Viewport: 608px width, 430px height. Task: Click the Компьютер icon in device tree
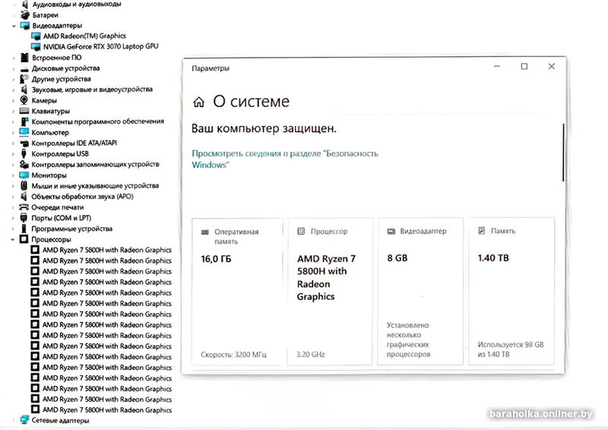(x=24, y=132)
